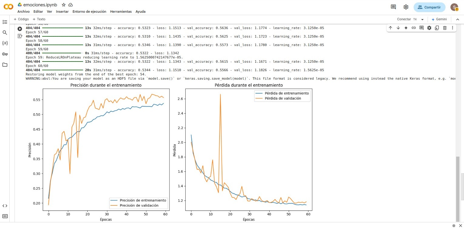
Task: Click the Compartir button
Action: point(429,7)
